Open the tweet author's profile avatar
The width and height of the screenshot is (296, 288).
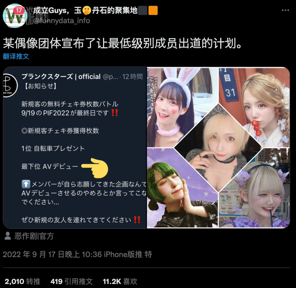(x=15, y=16)
